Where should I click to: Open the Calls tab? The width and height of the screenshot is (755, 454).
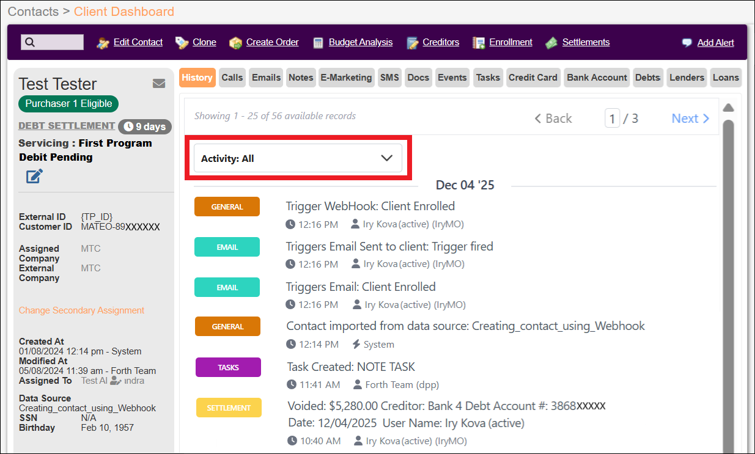click(232, 78)
